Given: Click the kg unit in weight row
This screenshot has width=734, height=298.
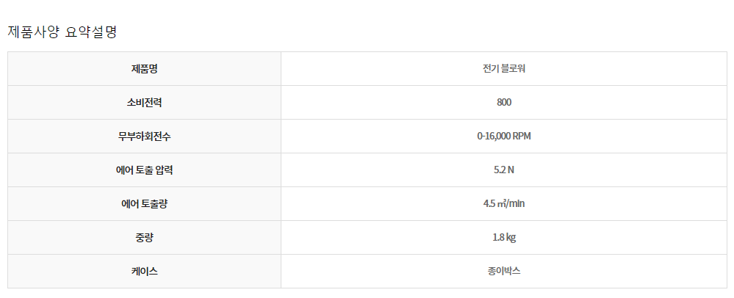Looking at the screenshot, I should coord(511,238).
